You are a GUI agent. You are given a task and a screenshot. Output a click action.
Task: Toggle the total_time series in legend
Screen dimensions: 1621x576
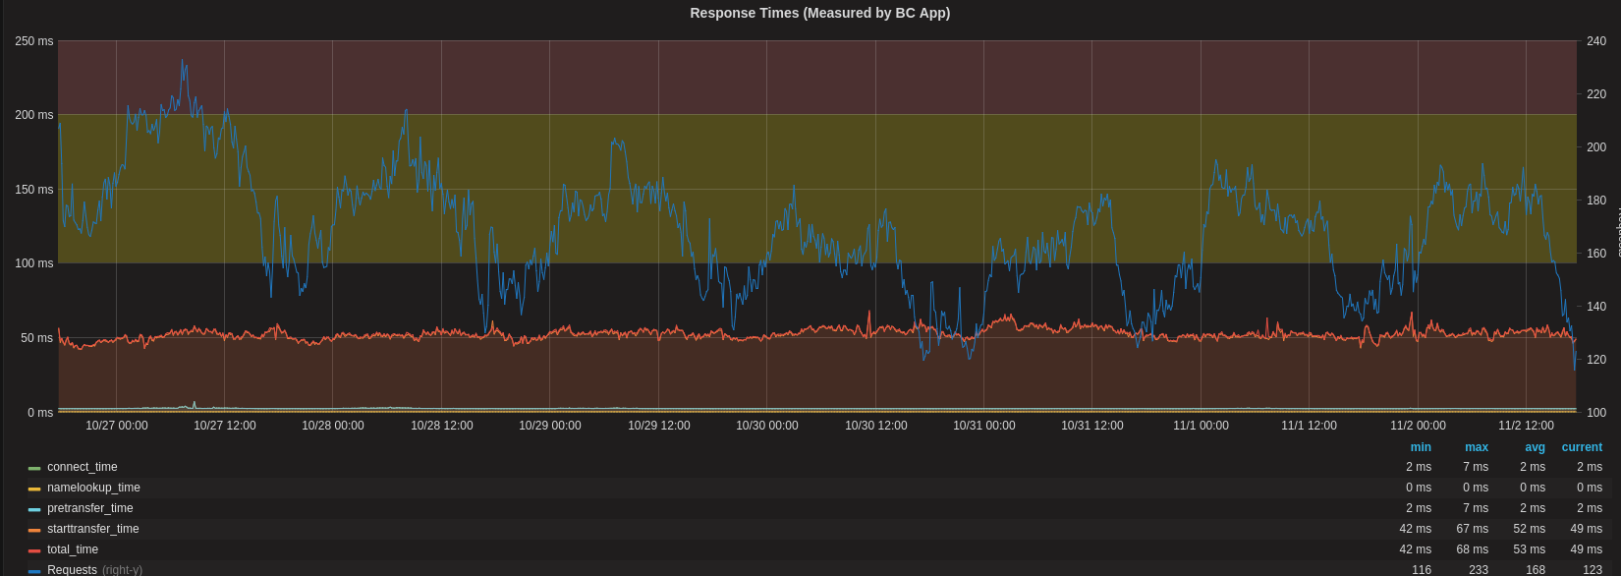pyautogui.click(x=73, y=549)
